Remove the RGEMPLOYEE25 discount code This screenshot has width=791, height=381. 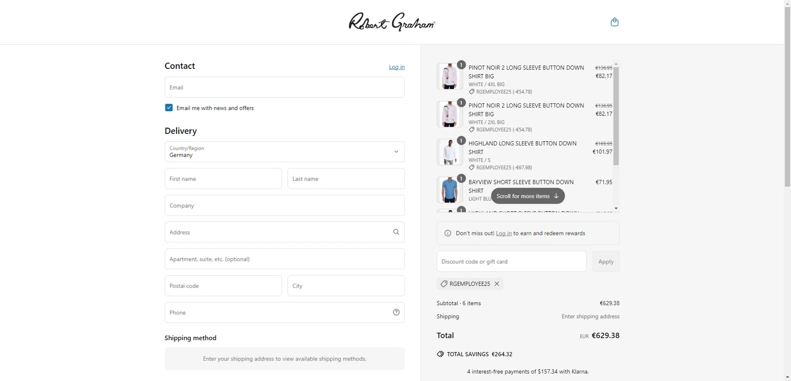click(497, 284)
